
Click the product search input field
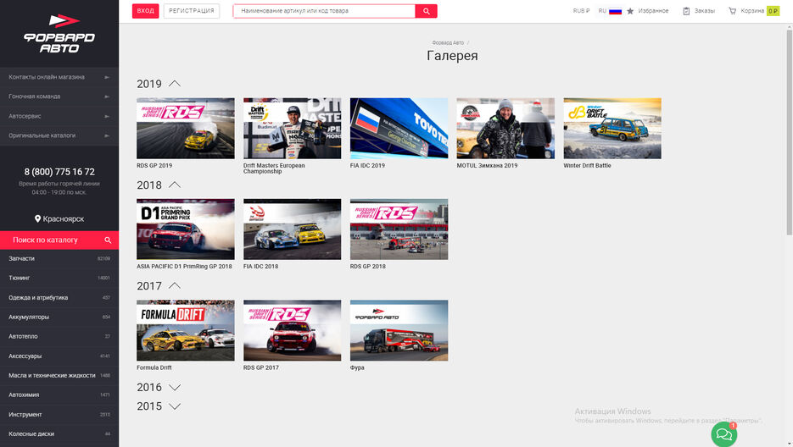(324, 11)
